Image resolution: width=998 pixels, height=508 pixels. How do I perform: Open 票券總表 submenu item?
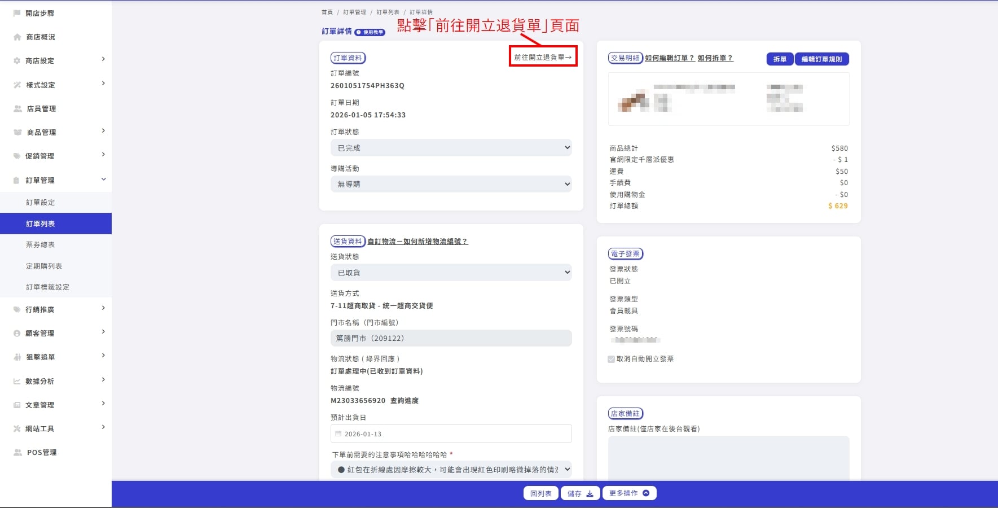pyautogui.click(x=41, y=244)
